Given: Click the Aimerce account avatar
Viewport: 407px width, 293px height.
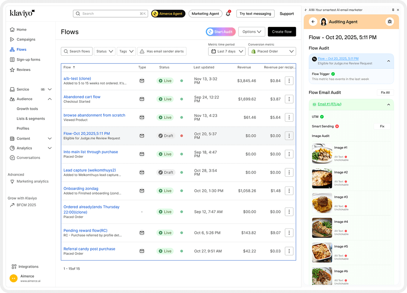Looking at the screenshot, I should [13, 278].
